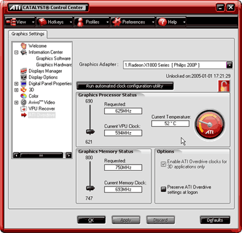
Task: Click the tree scrollbar right arrow
Action: click(69, 155)
